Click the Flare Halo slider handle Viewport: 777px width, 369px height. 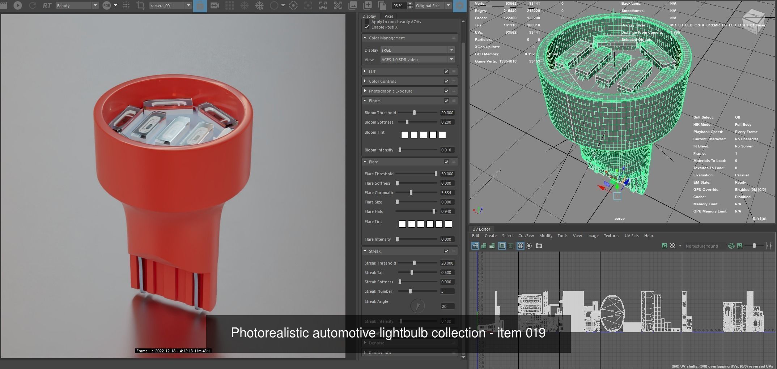coord(434,211)
